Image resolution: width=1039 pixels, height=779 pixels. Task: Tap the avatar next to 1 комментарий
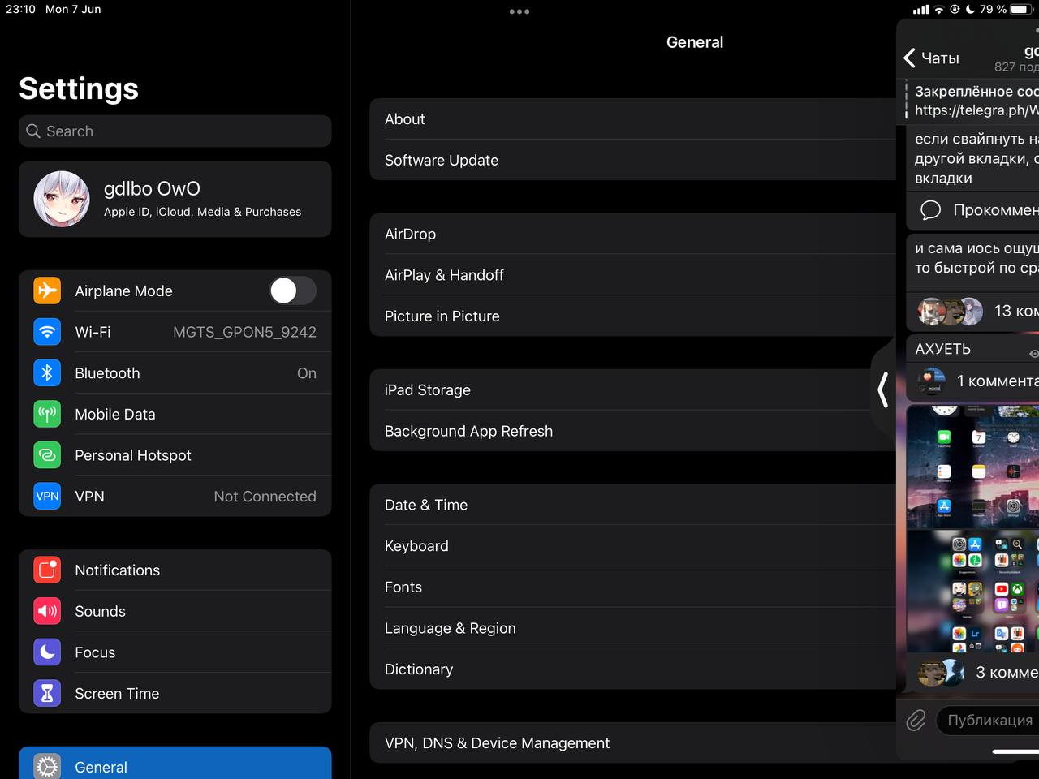pos(931,381)
